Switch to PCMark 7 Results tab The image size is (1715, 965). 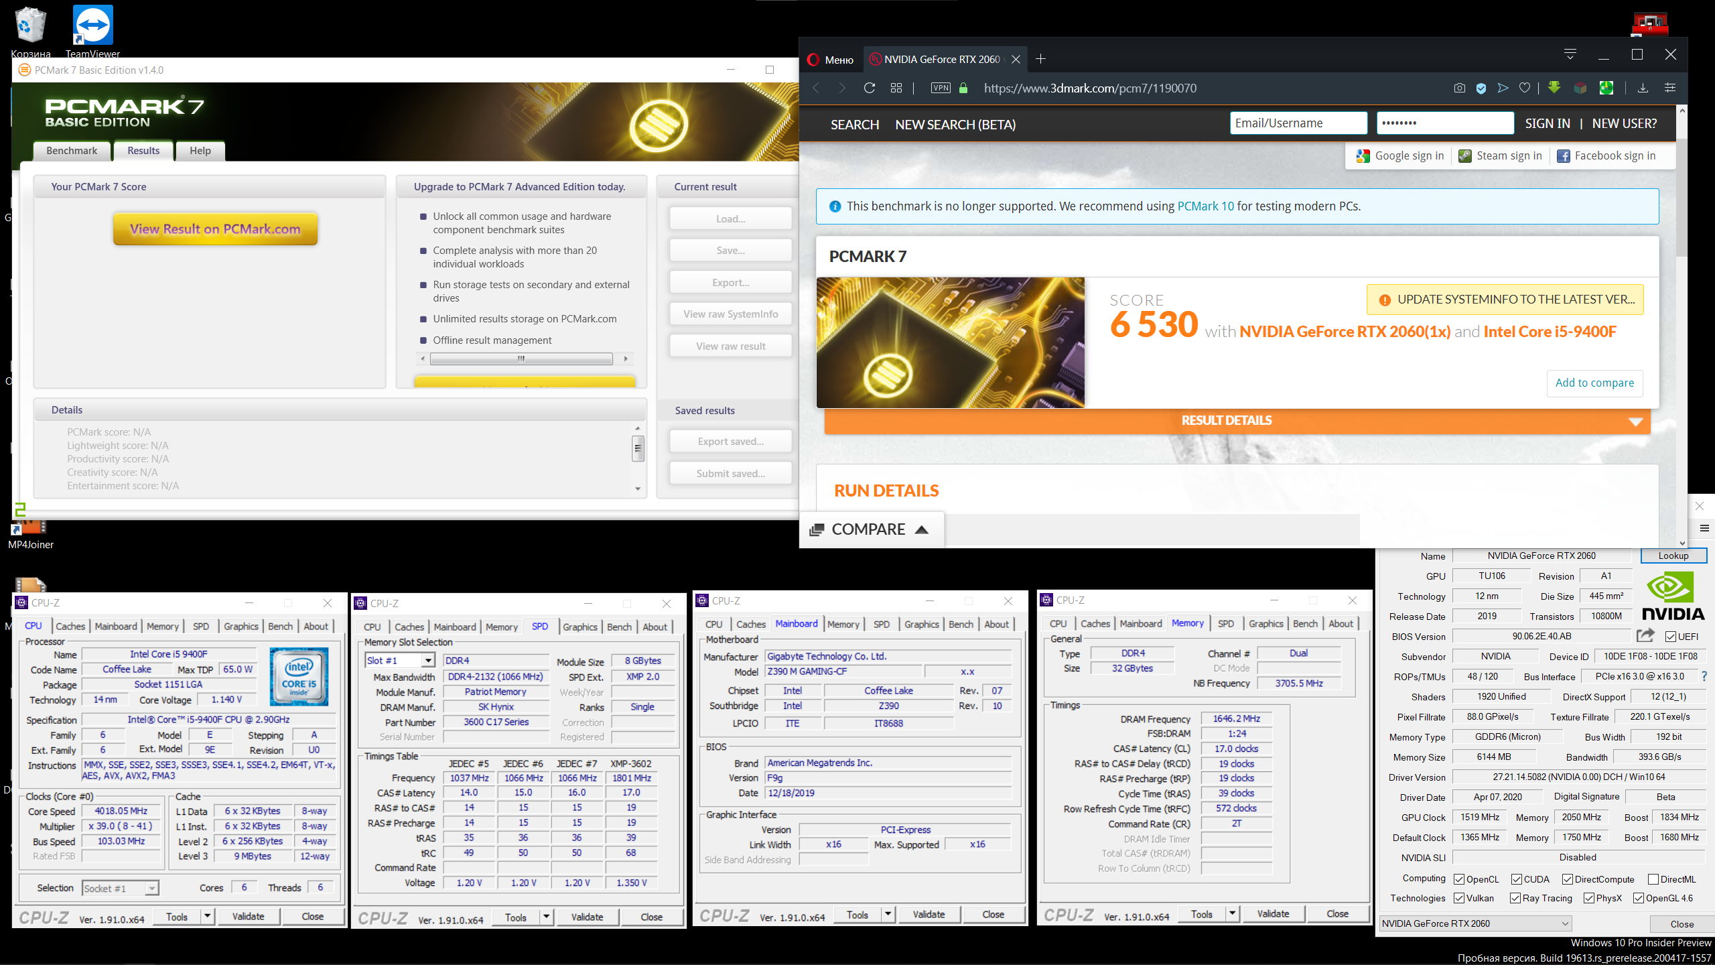143,151
